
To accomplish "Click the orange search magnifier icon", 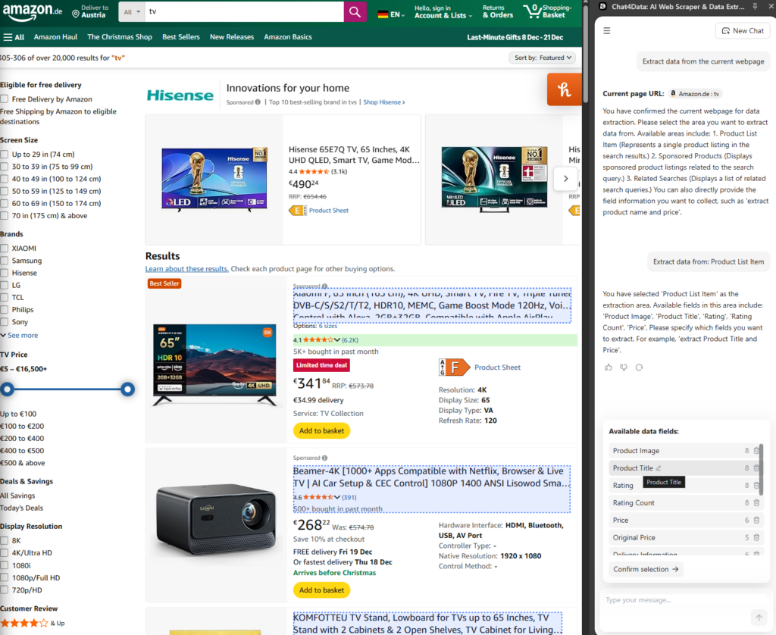I will (355, 12).
